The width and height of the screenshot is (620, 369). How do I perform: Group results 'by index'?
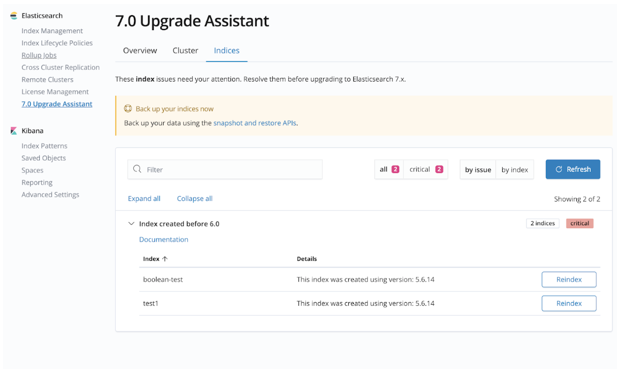[515, 169]
